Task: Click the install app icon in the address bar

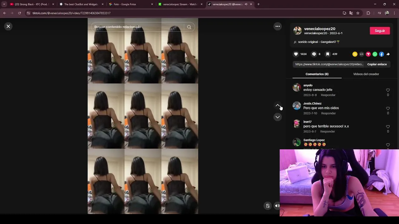Action: (x=344, y=13)
